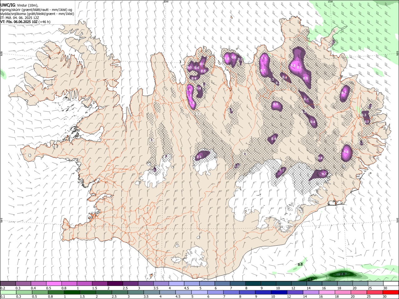Select the init time 'IT: Mið. 04. 06. 2025 12Z'
399x299 pixels.
[x=20, y=18]
